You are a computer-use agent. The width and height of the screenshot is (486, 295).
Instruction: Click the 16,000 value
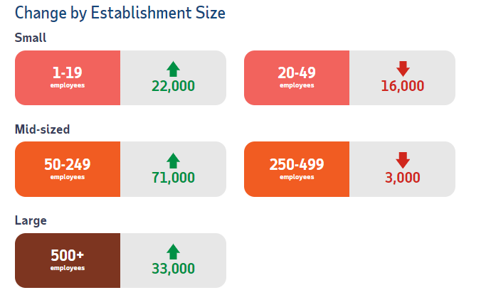(x=402, y=86)
